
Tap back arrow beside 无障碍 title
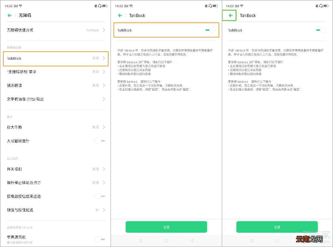9,16
